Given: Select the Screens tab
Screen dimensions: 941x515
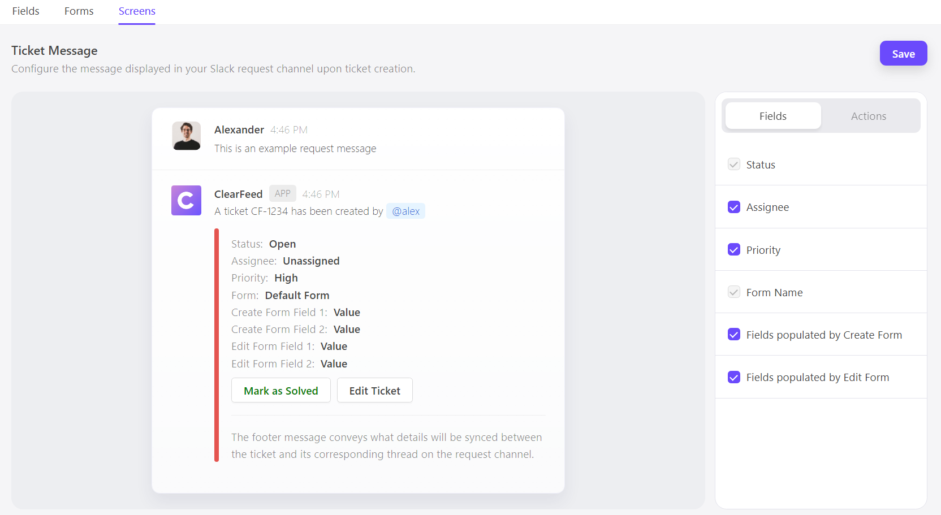Looking at the screenshot, I should (x=137, y=11).
